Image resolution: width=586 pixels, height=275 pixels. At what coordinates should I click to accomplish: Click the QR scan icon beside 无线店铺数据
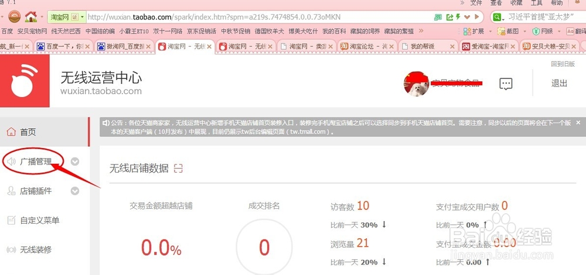(x=178, y=169)
